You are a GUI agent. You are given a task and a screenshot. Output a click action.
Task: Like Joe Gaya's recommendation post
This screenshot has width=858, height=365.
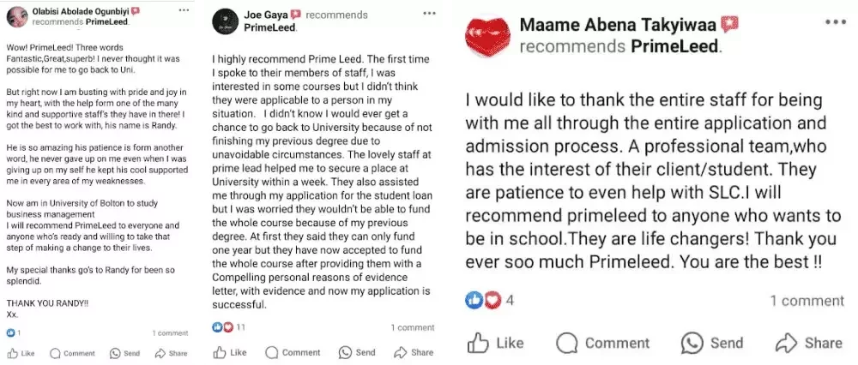(230, 352)
